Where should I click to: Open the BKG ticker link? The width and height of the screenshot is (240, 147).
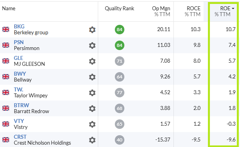[19, 26]
